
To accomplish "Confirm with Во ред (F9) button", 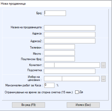I will 28,105.
